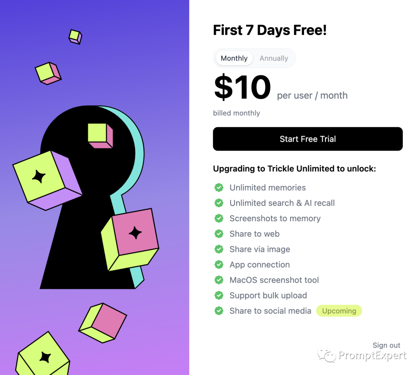Click the small cube inside the keyhole
The image size is (420, 375).
[100, 135]
